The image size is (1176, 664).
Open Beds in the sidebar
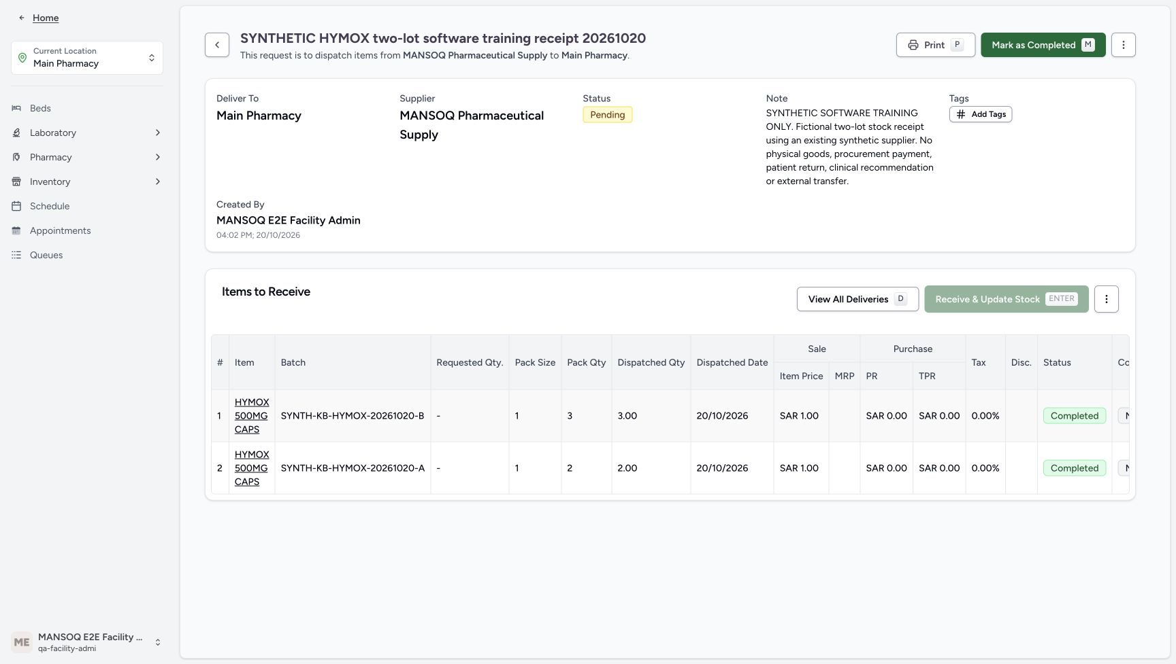40,108
